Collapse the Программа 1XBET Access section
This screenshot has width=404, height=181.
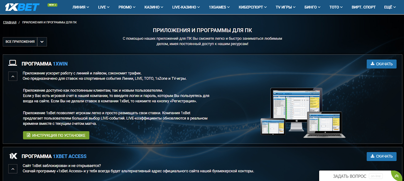[x=13, y=169]
